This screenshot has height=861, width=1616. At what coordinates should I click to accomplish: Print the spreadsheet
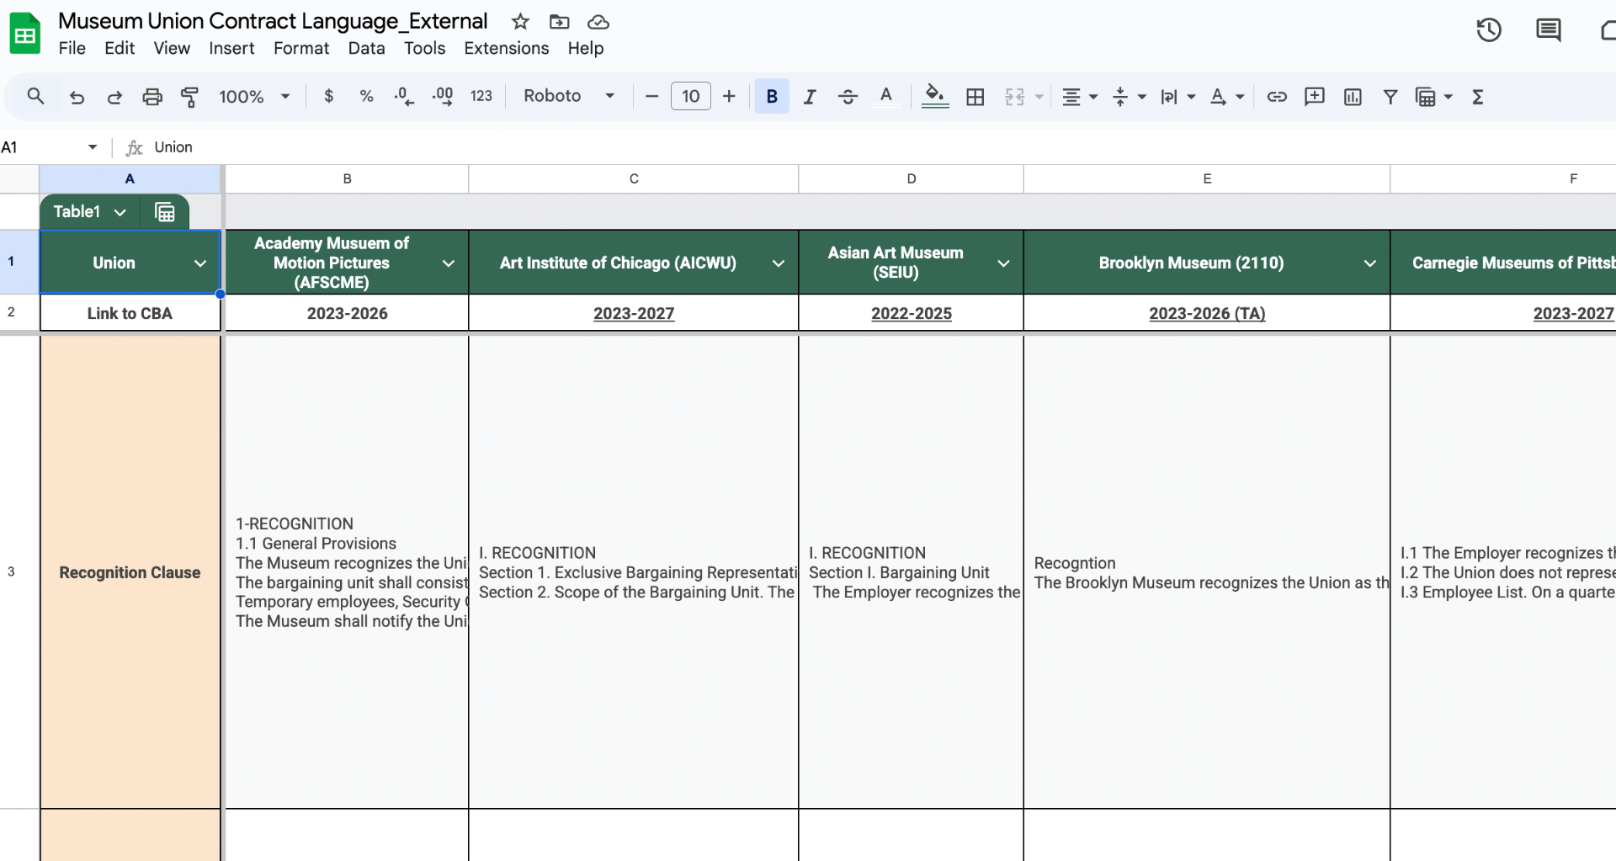click(152, 97)
